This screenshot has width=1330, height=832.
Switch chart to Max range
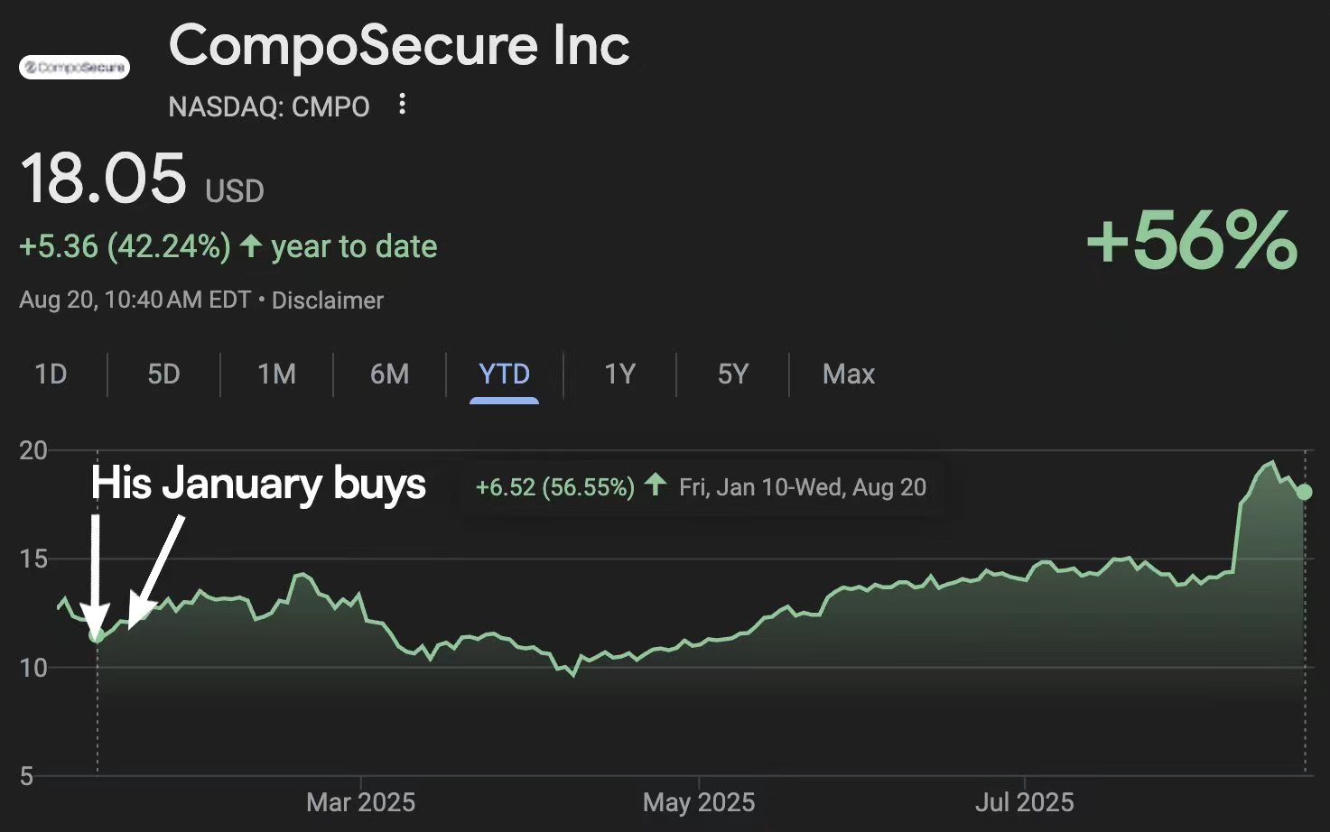[848, 374]
